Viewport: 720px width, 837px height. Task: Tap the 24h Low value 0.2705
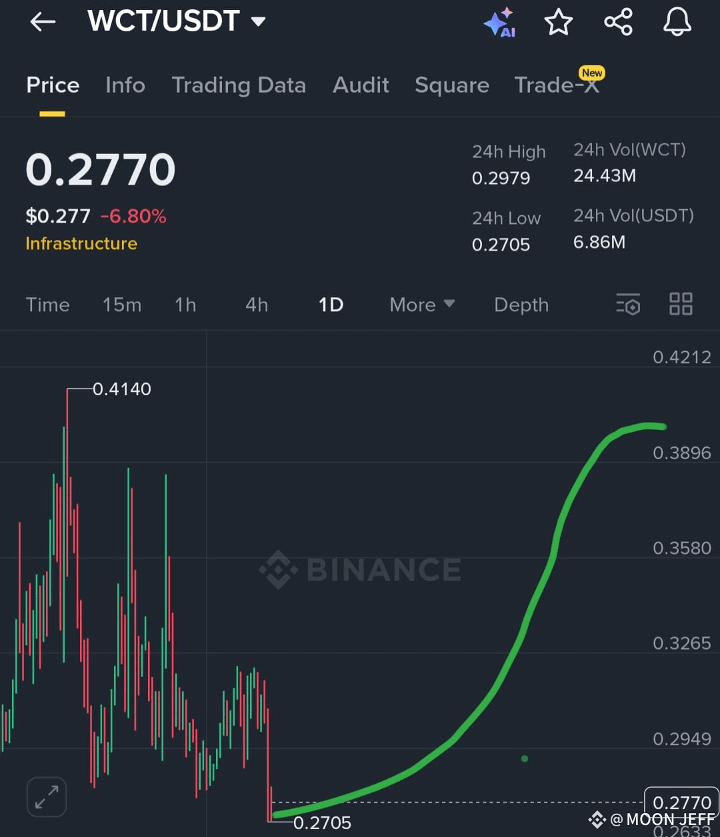point(501,245)
